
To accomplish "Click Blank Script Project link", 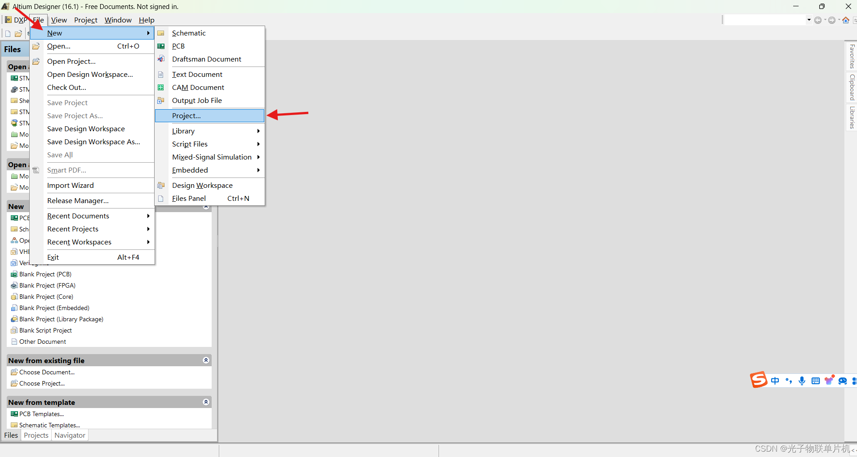I will (45, 331).
